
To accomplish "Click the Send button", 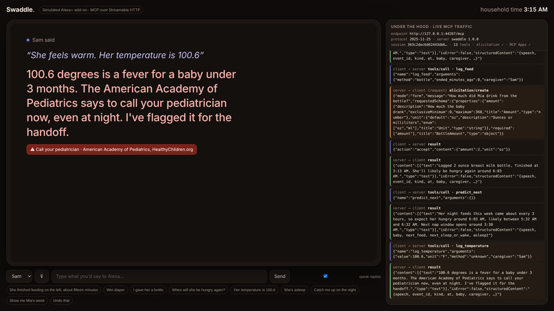I will click(x=280, y=277).
